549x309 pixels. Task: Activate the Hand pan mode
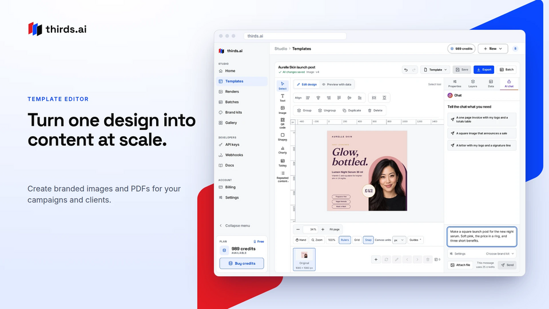[301, 240]
